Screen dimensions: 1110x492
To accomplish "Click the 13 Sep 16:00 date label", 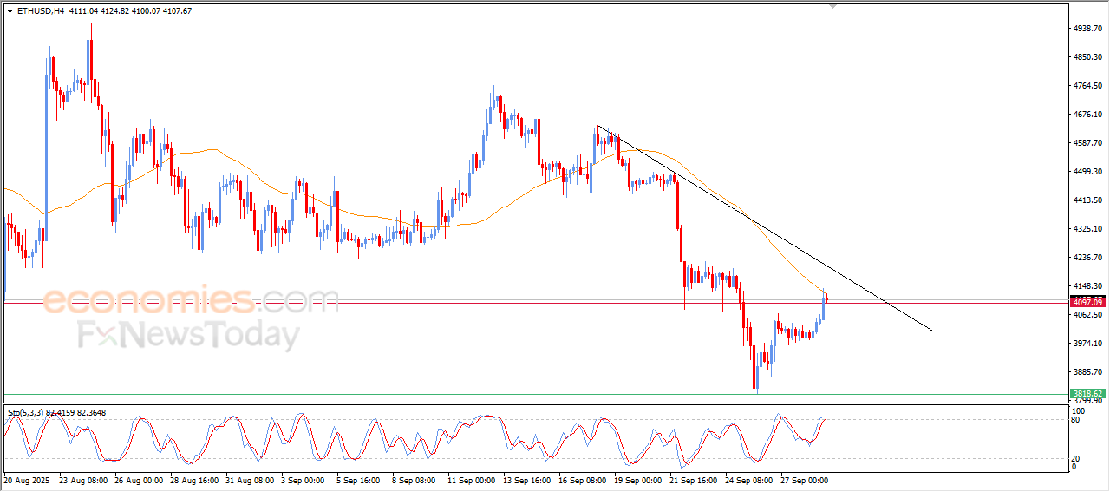I will (526, 479).
